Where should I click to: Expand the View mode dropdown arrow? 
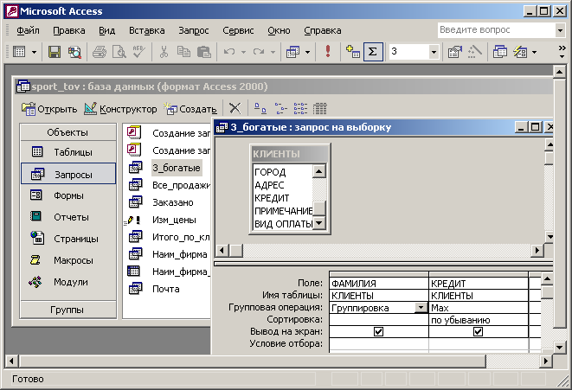coord(34,52)
